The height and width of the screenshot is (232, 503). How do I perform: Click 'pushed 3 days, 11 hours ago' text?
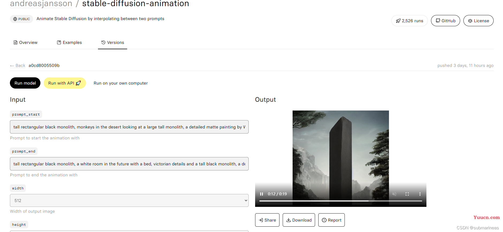click(466, 66)
